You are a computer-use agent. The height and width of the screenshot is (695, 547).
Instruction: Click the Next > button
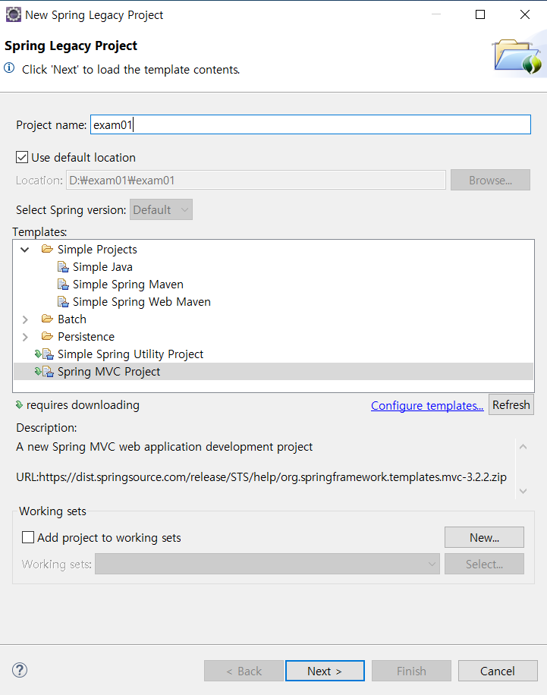coord(325,671)
